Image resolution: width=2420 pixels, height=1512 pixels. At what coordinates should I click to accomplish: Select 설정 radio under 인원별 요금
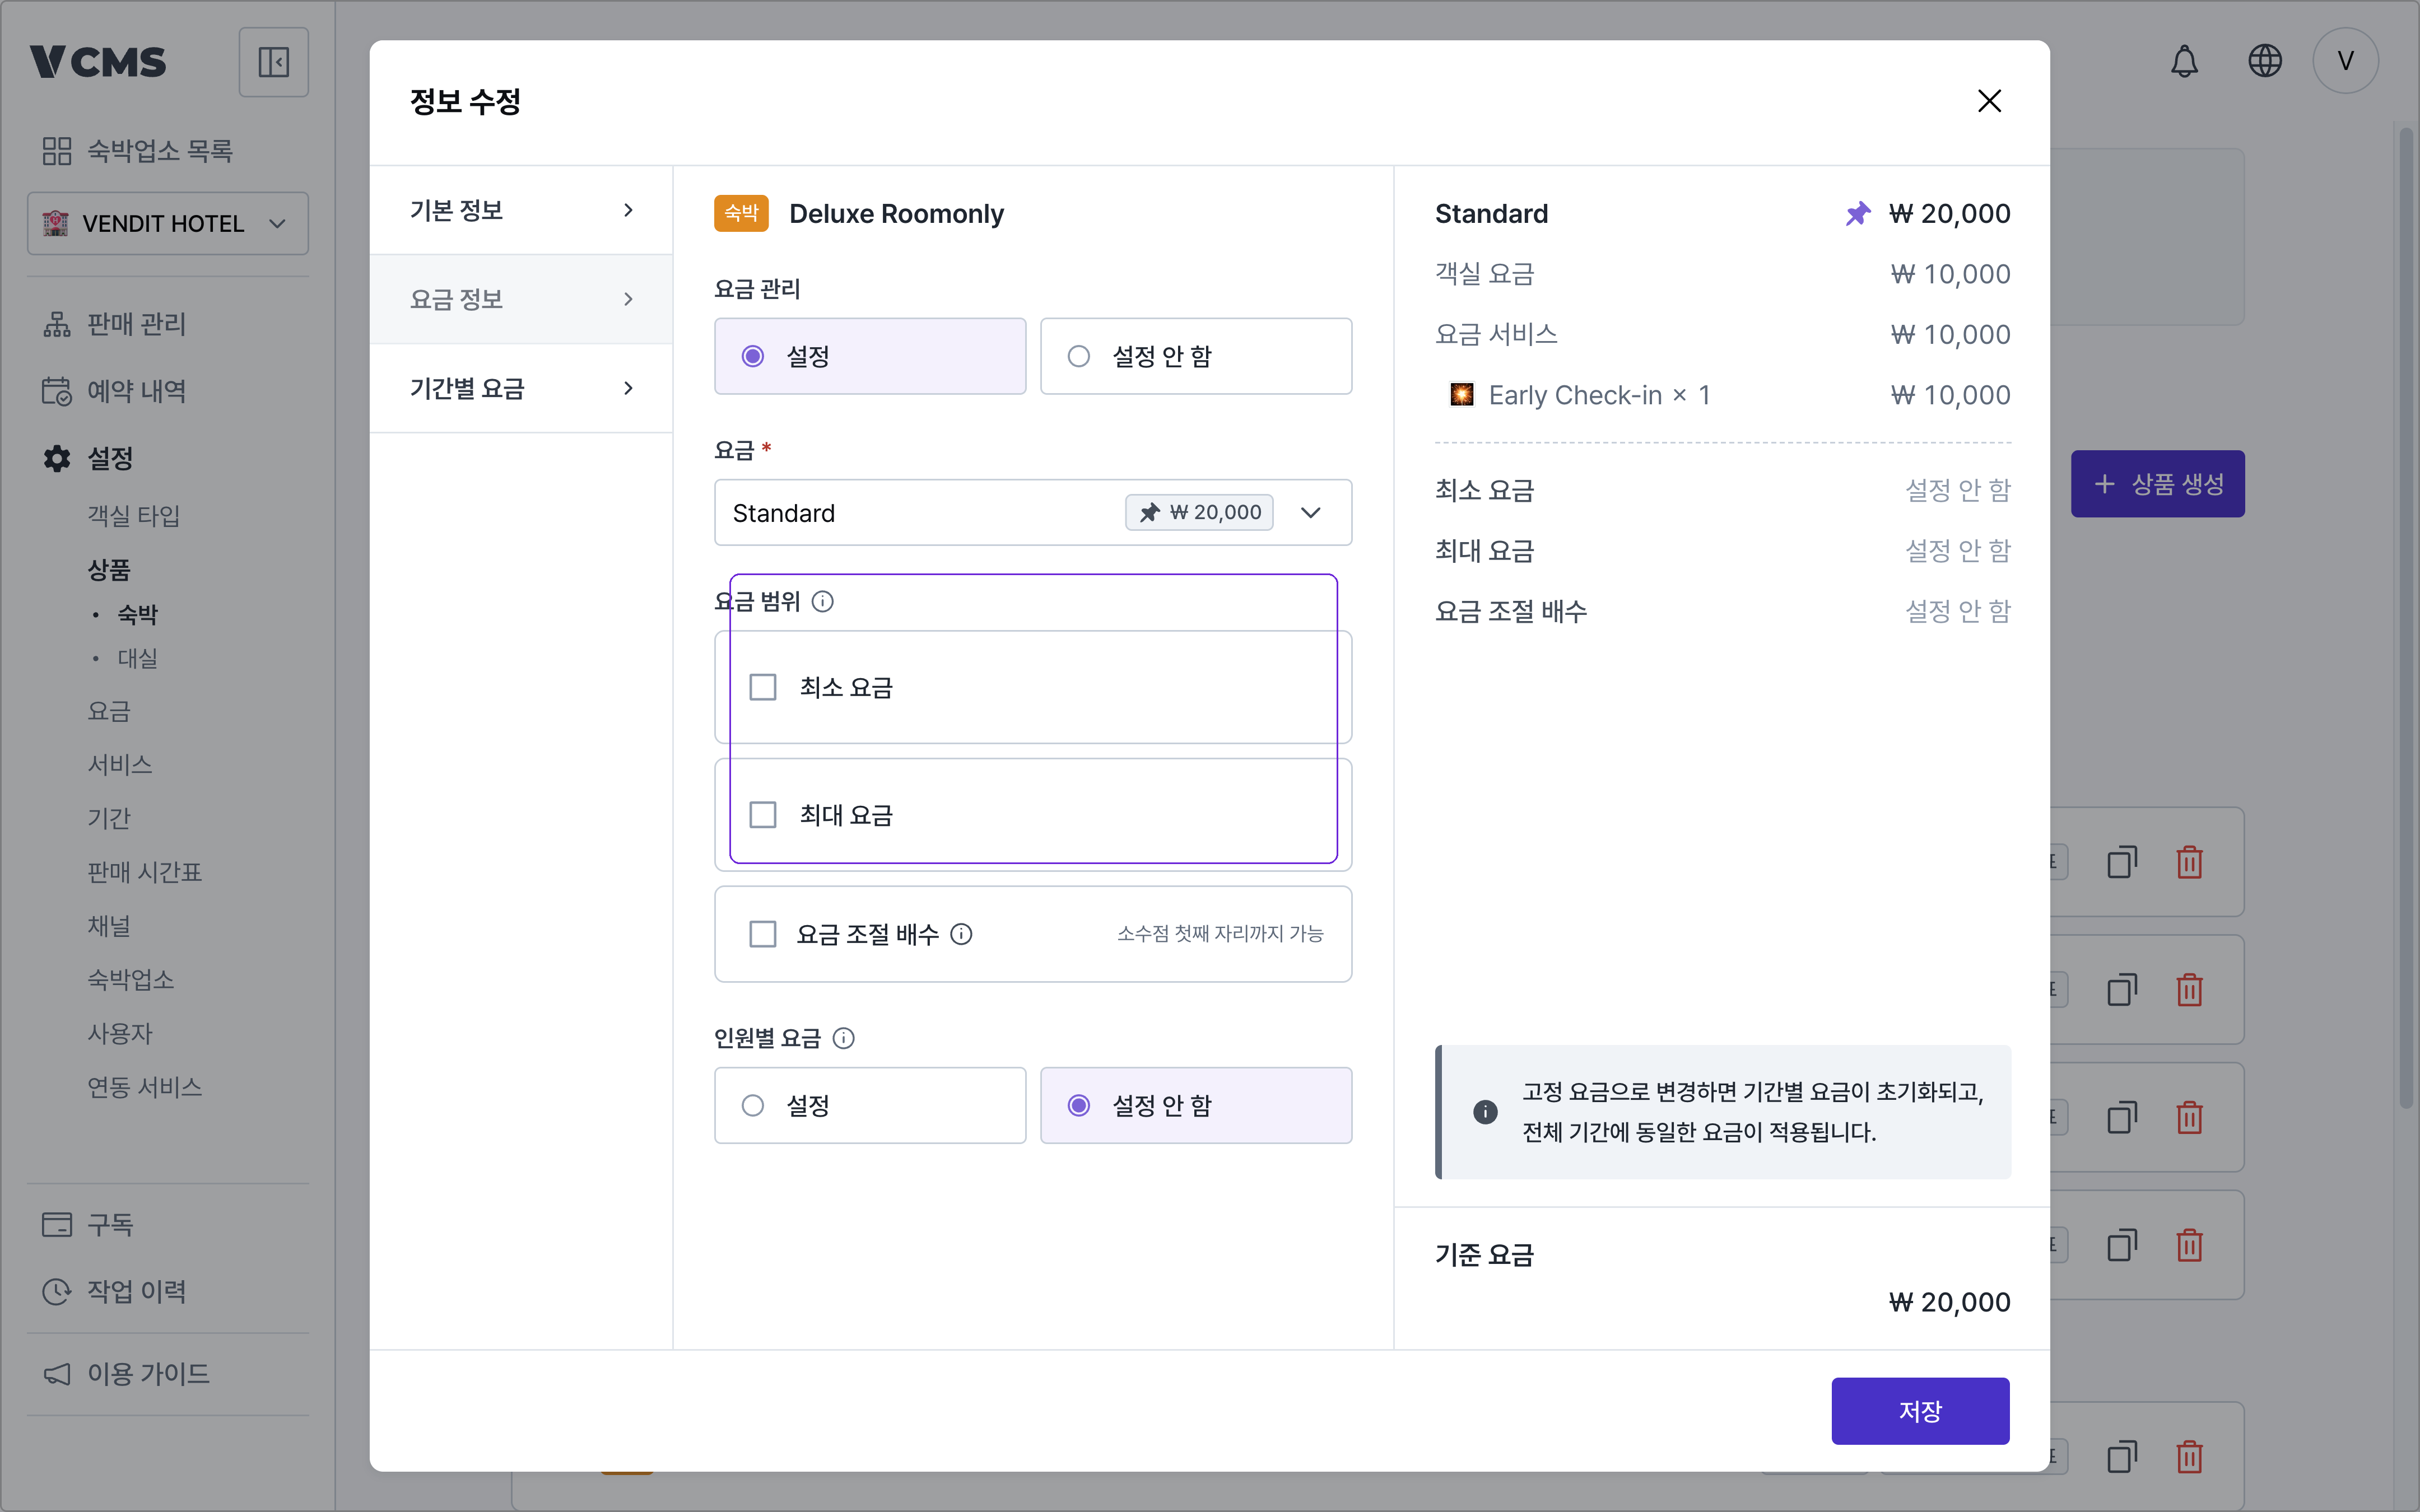(x=870, y=1105)
